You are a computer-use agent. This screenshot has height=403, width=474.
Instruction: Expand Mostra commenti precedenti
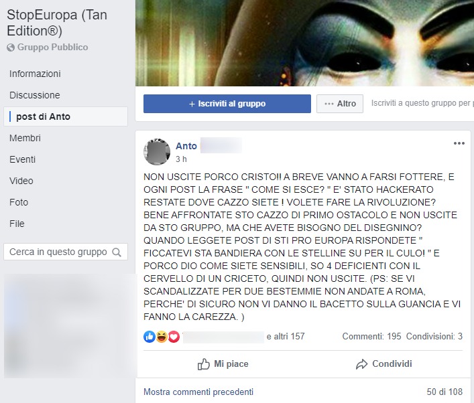click(x=198, y=392)
